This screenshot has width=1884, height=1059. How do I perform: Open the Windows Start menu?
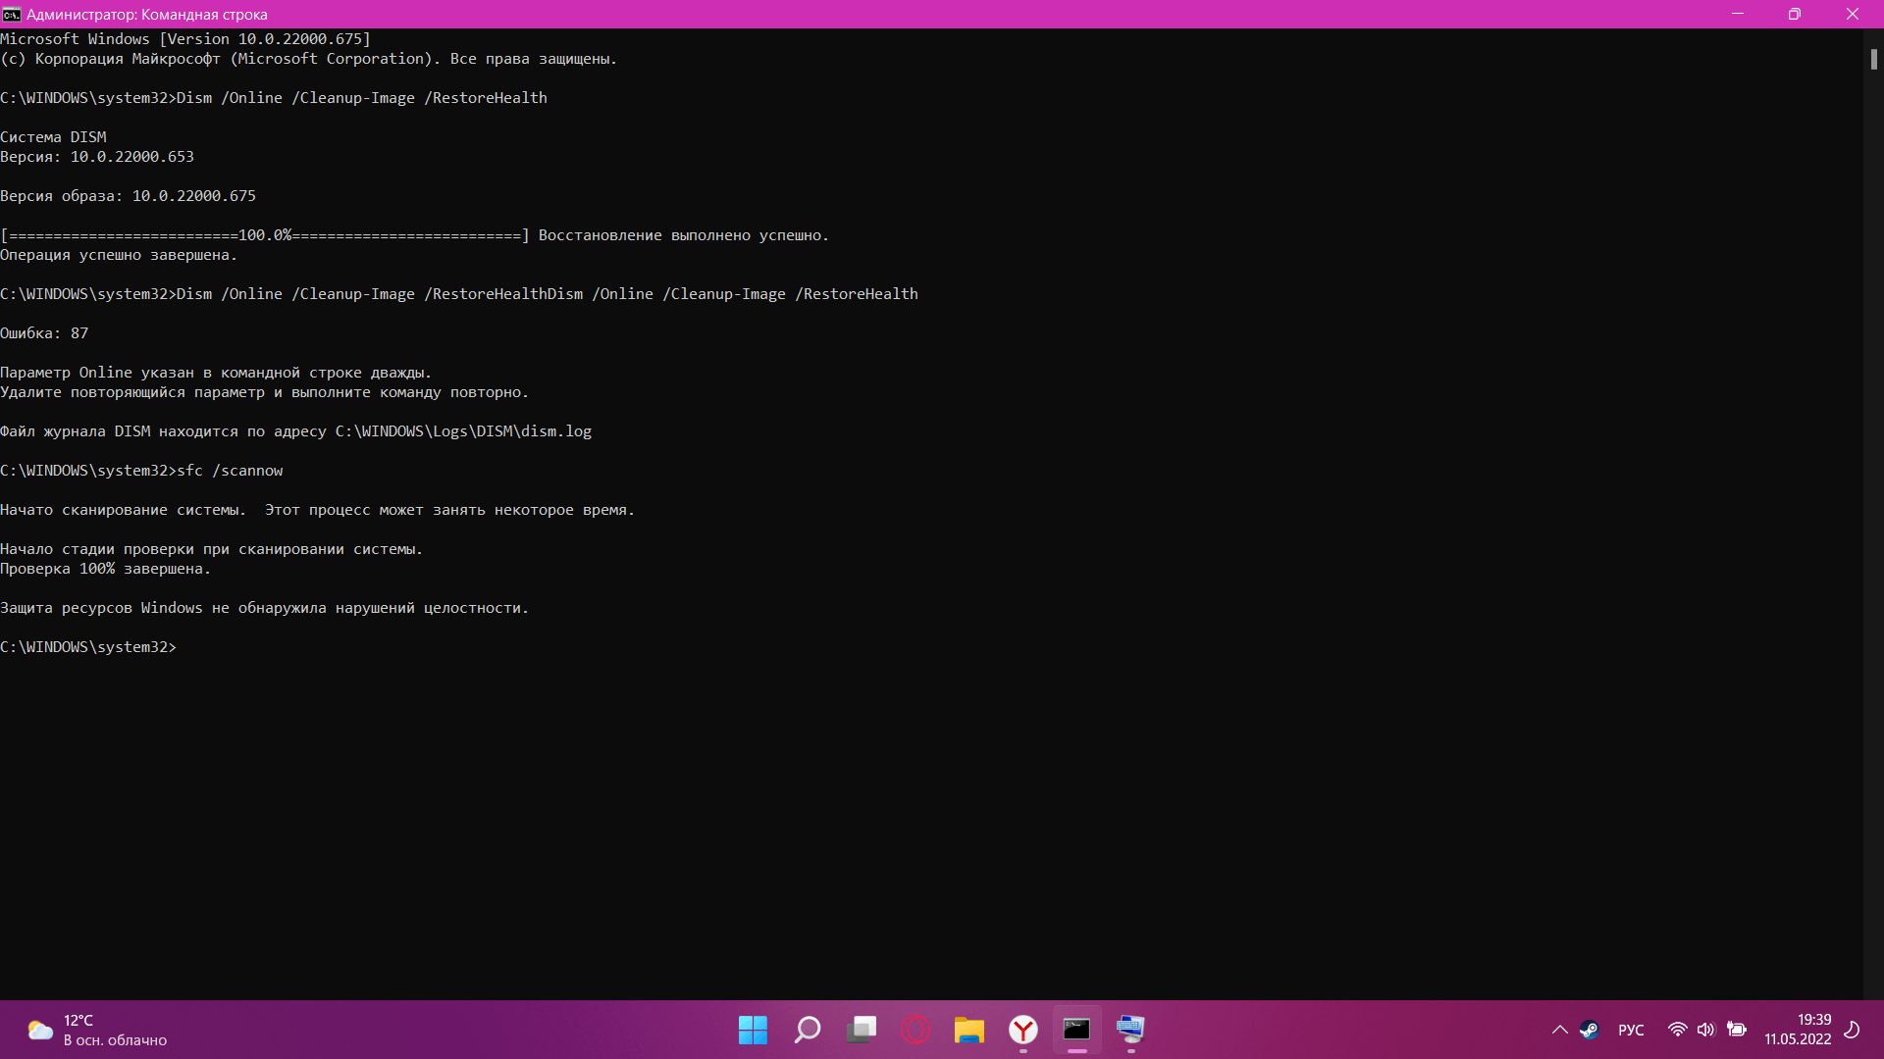click(x=753, y=1030)
